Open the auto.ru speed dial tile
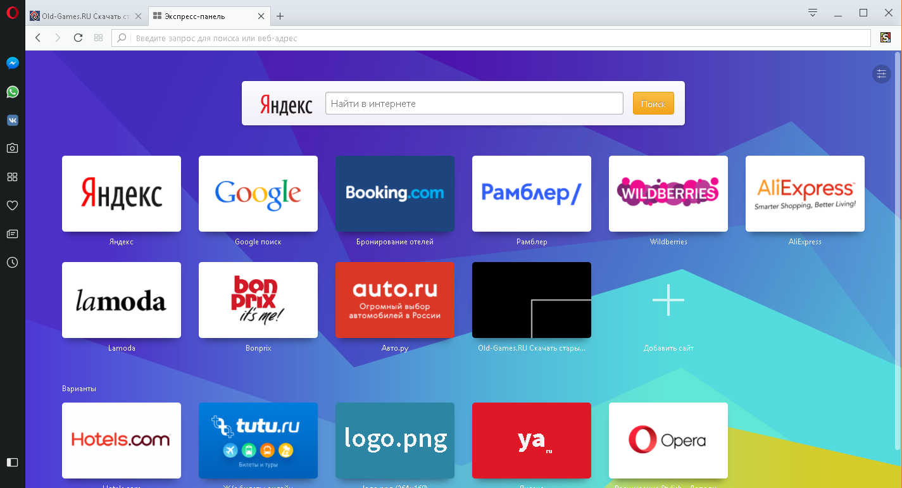Viewport: 902px width, 488px height. pos(395,300)
